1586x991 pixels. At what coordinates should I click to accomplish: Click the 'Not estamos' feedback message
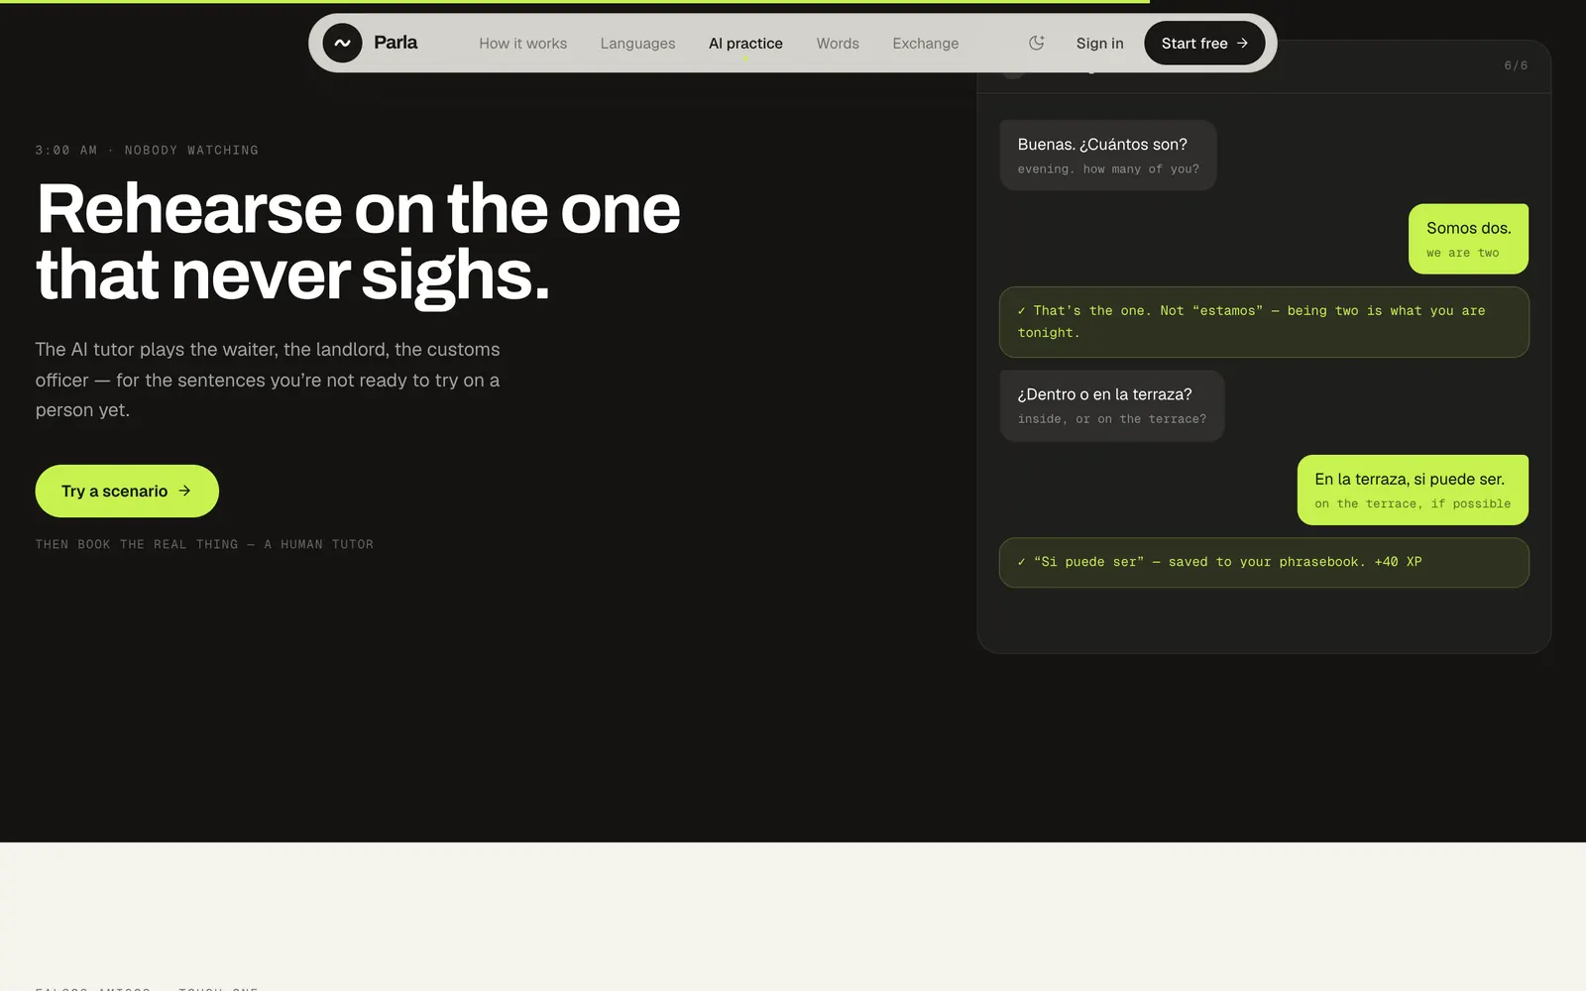[1264, 322]
